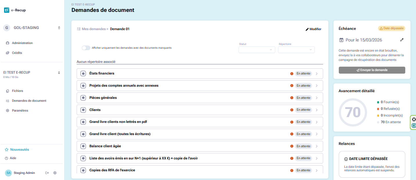416x180 pixels.
Task: Expand the Pièces générales row chevron
Action: coord(317,98)
